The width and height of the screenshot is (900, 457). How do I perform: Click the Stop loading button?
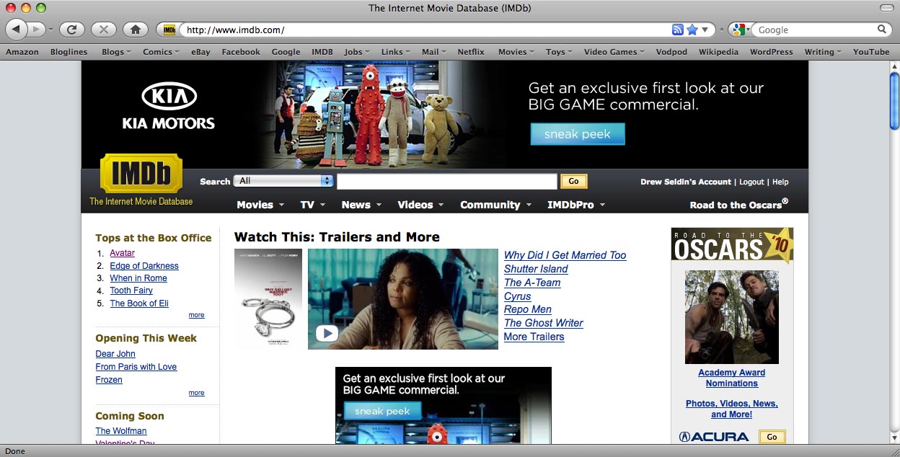pos(104,30)
